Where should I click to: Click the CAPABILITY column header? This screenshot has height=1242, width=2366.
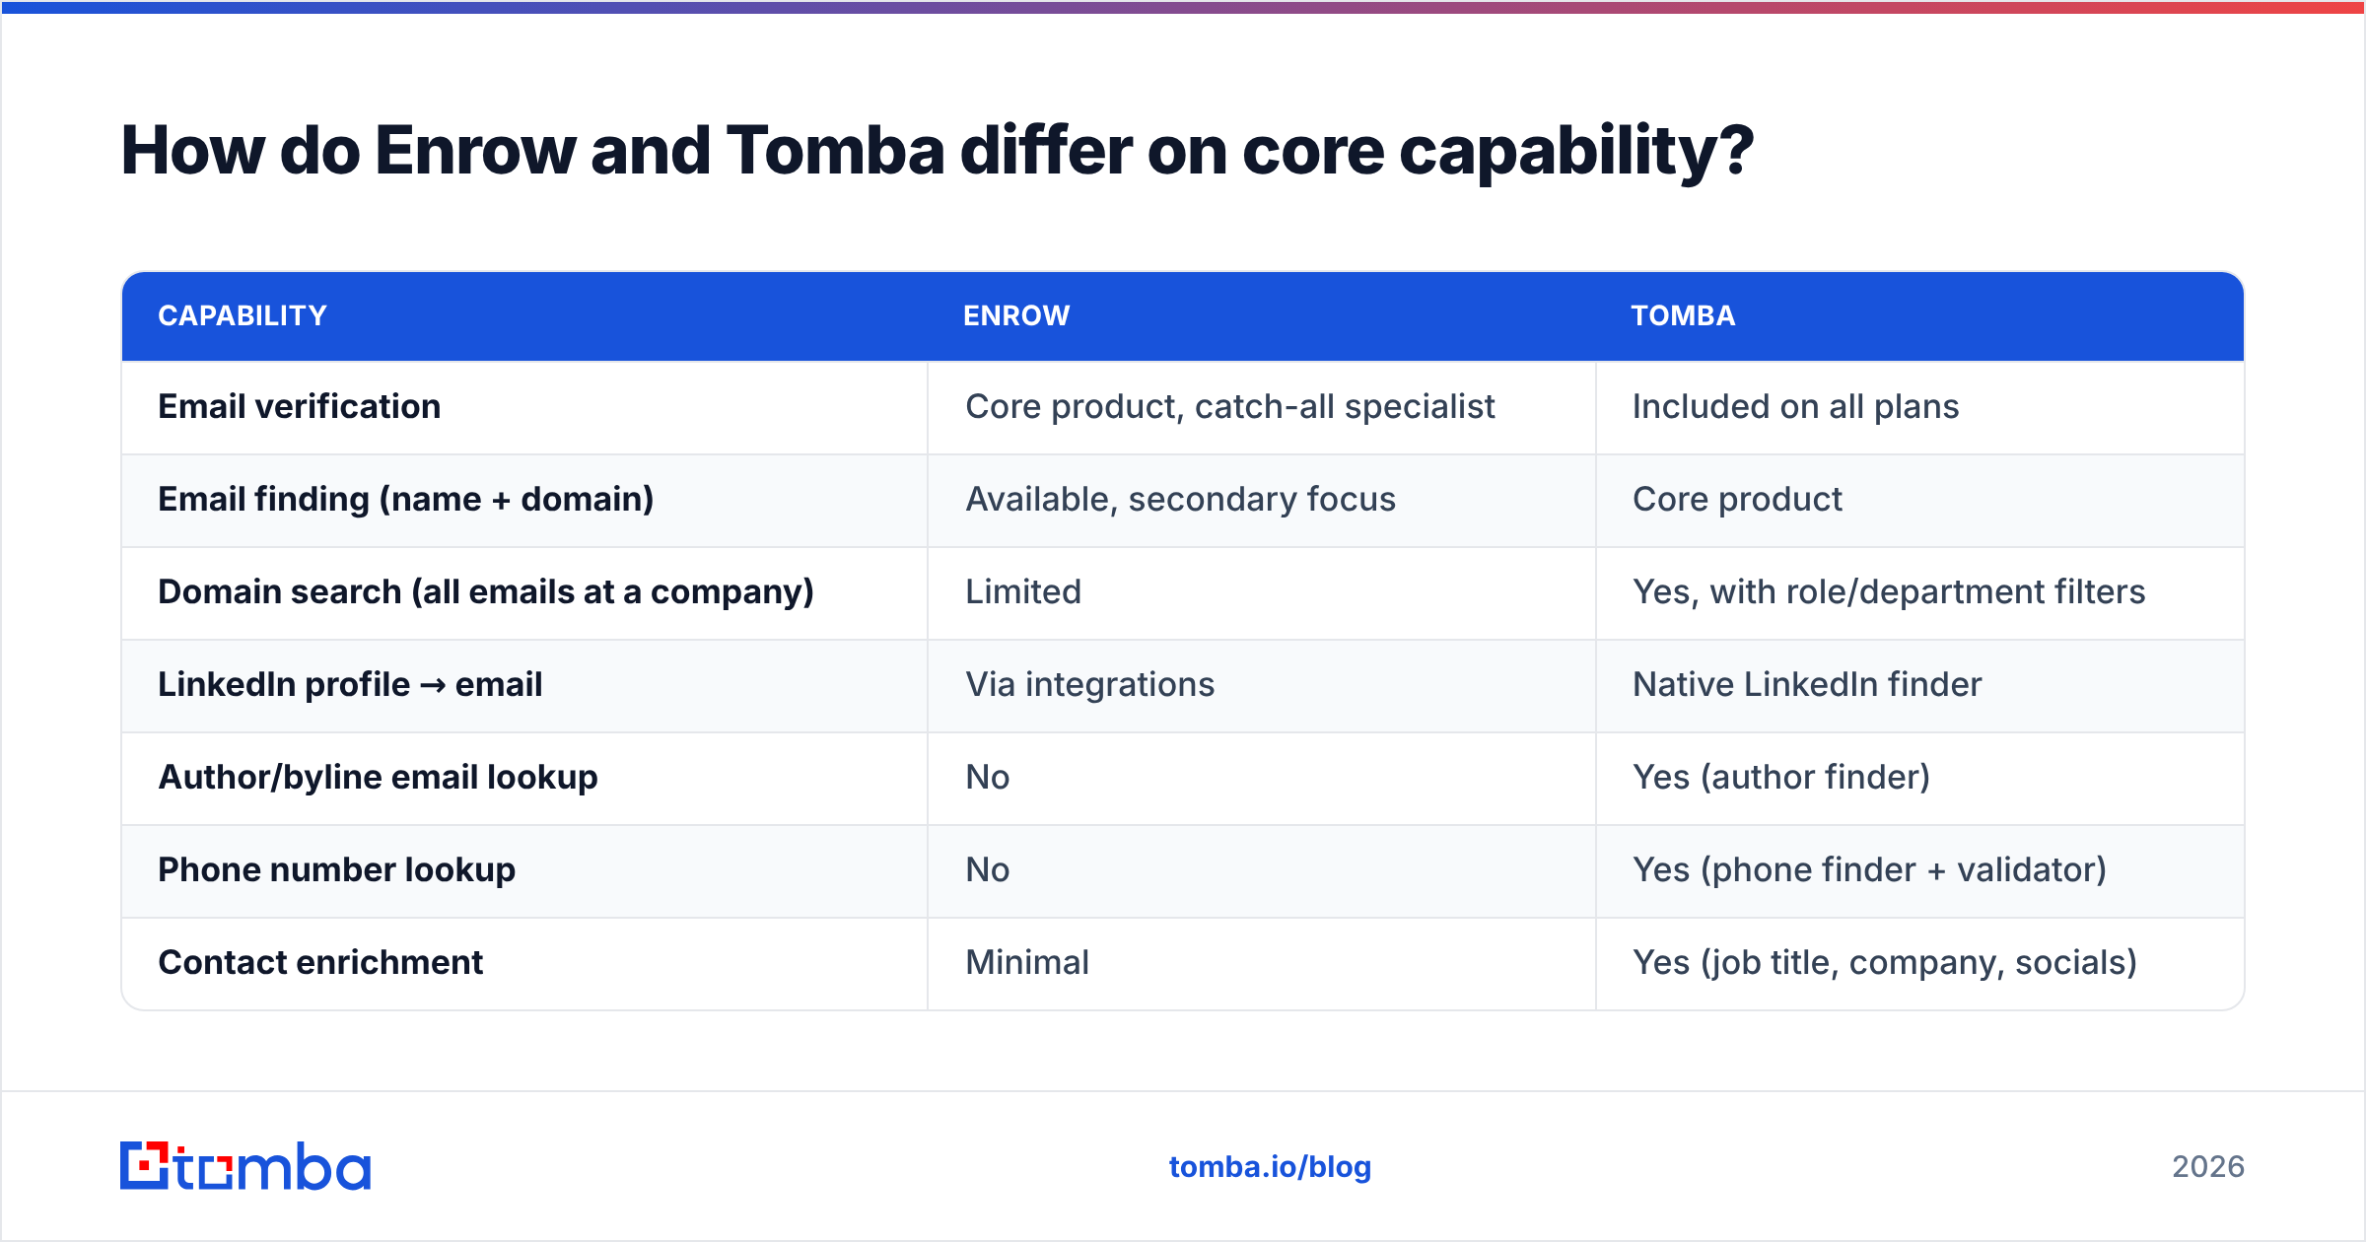(243, 315)
